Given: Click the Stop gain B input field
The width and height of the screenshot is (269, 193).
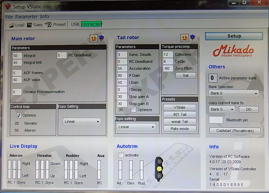Looking at the screenshot, I should pos(122,104).
